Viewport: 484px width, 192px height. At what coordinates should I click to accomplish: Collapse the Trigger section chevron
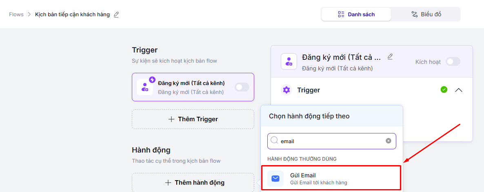(459, 90)
